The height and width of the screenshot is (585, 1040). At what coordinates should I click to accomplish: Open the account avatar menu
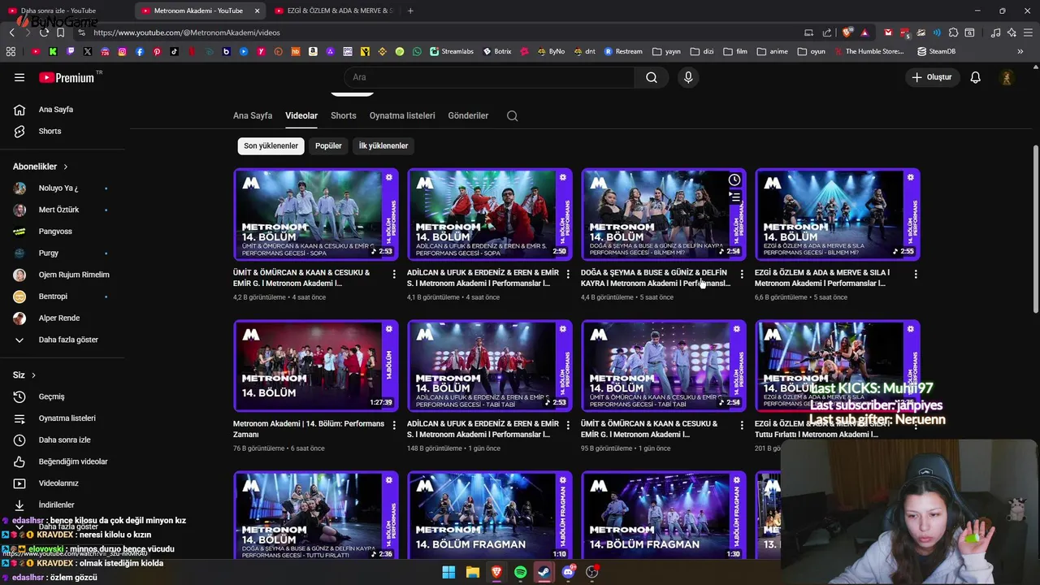[1007, 77]
